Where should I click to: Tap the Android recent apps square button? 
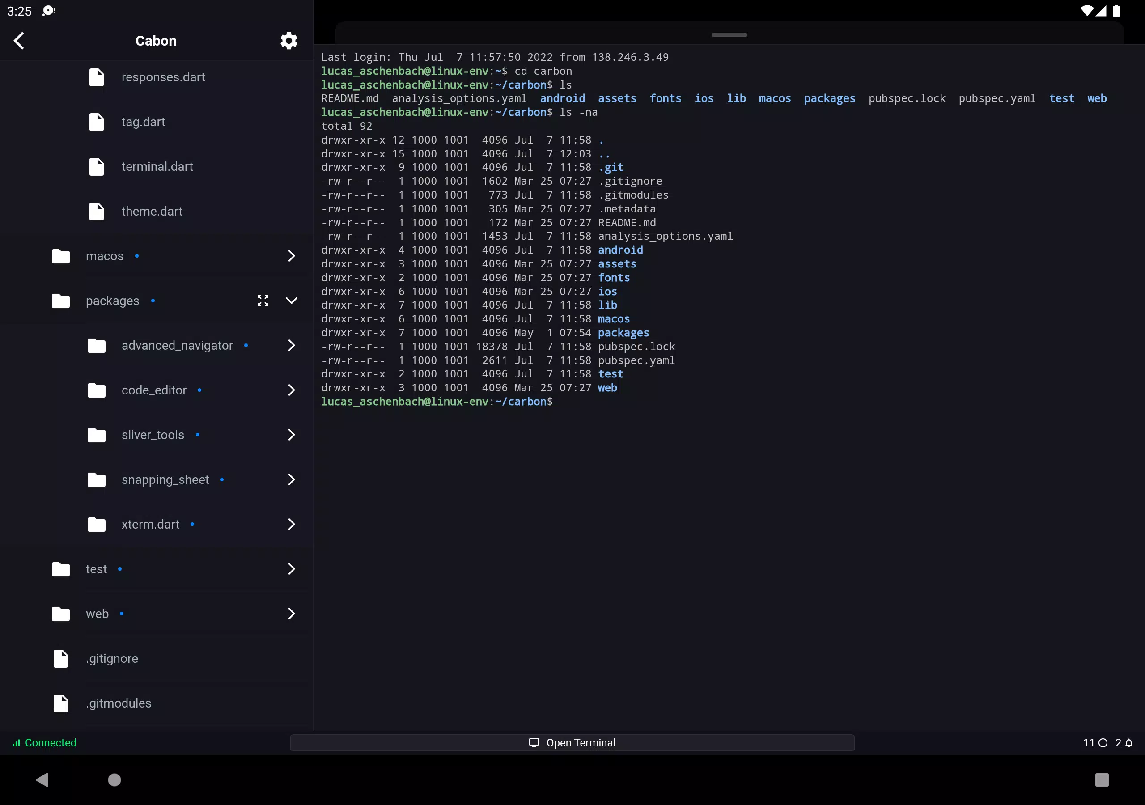click(x=1102, y=780)
